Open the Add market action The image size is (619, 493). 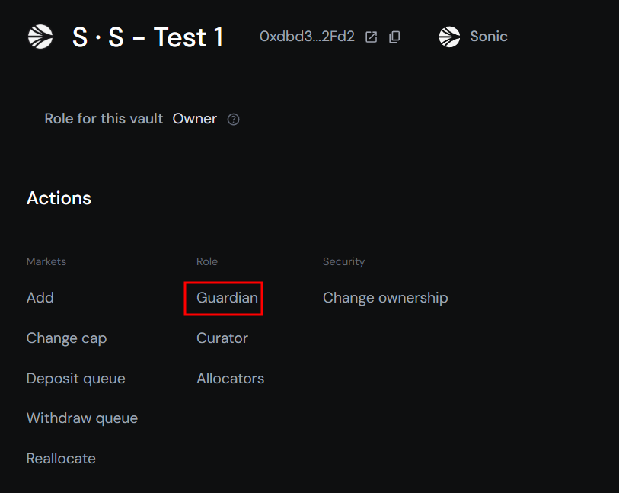click(x=40, y=297)
